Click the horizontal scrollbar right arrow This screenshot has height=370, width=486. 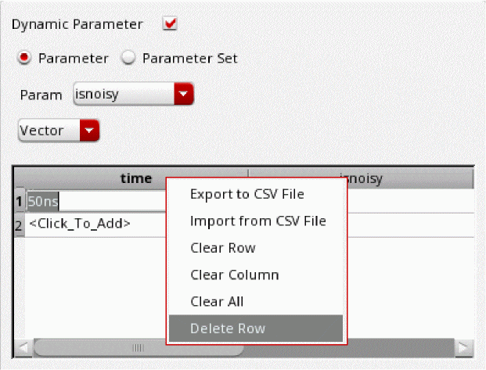pos(465,347)
